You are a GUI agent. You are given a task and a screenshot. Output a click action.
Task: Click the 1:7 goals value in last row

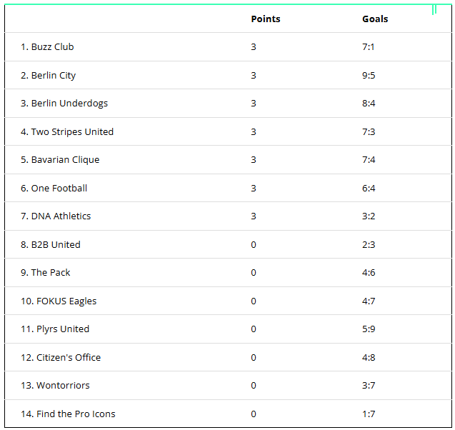tap(369, 414)
